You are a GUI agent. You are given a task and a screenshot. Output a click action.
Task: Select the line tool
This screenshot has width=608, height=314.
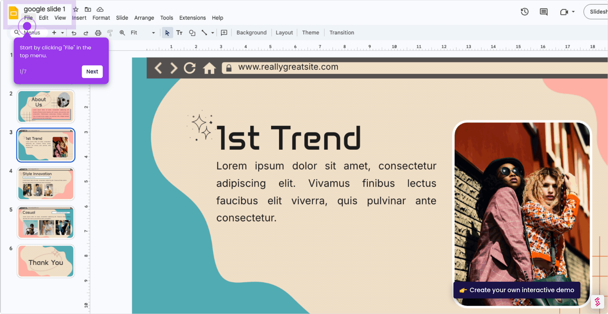click(204, 33)
